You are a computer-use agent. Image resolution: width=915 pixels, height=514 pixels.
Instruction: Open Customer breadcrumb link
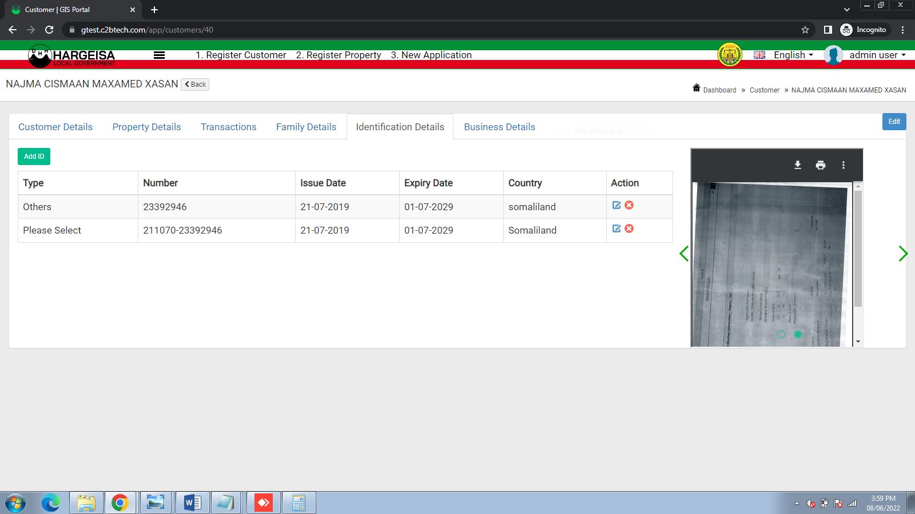coord(765,90)
